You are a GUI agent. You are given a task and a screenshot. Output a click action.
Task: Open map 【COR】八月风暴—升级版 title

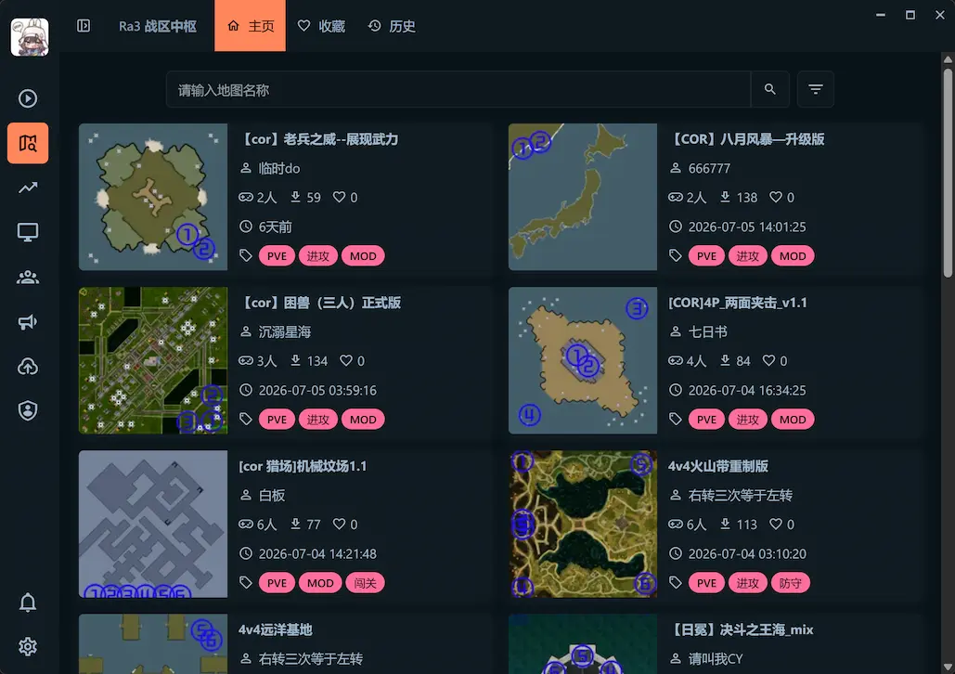click(747, 139)
